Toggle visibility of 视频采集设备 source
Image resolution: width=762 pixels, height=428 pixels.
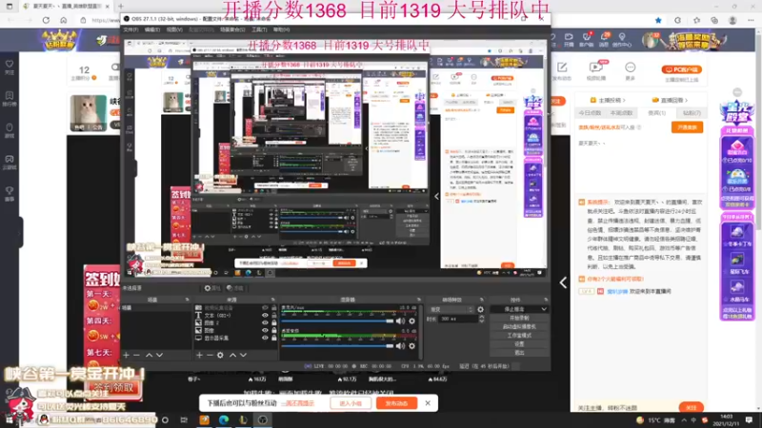[265, 307]
